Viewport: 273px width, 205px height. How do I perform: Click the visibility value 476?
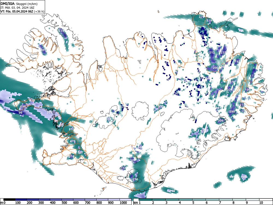[73, 141]
